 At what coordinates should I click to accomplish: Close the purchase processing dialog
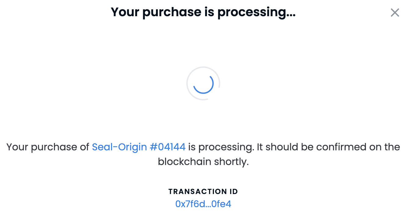point(395,13)
